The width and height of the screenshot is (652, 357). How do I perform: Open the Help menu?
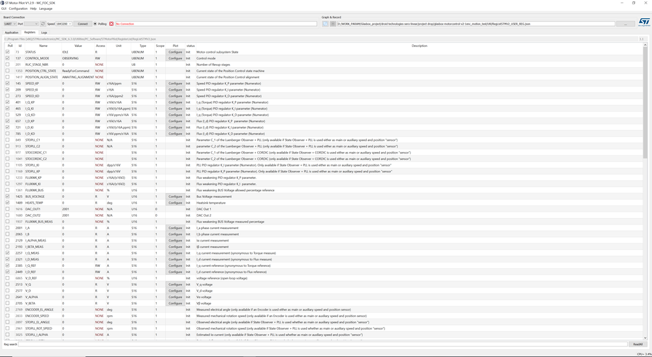click(x=33, y=8)
